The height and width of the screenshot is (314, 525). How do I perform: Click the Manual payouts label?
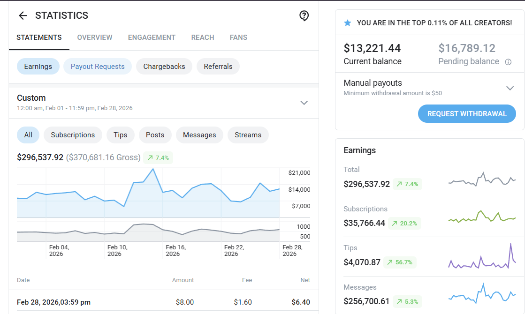point(373,83)
